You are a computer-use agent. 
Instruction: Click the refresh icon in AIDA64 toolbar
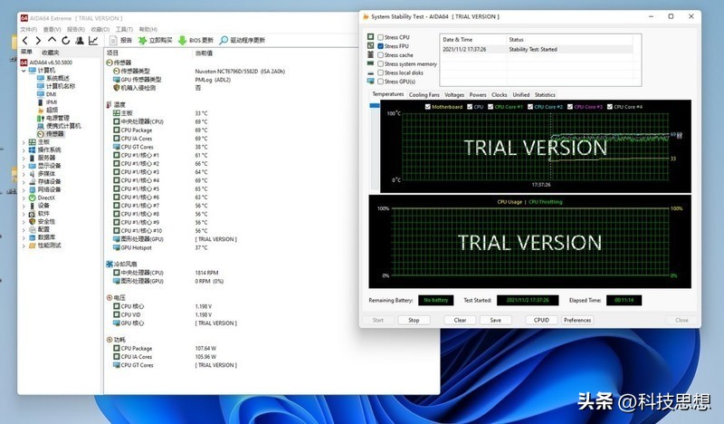[x=66, y=41]
